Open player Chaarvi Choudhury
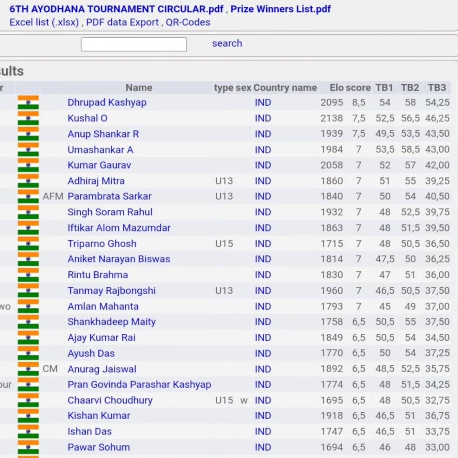This screenshot has height=458, width=458. pos(110,400)
